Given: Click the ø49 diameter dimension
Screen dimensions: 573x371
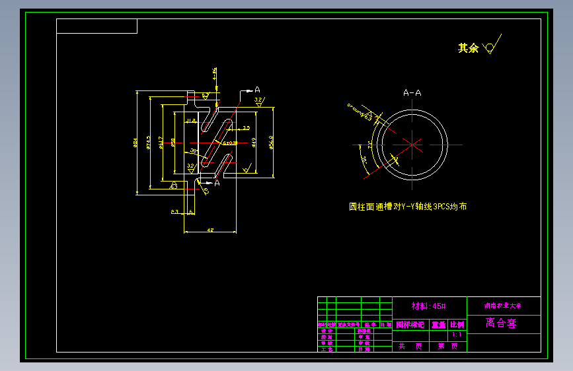Looking at the screenshot, I should [254, 143].
